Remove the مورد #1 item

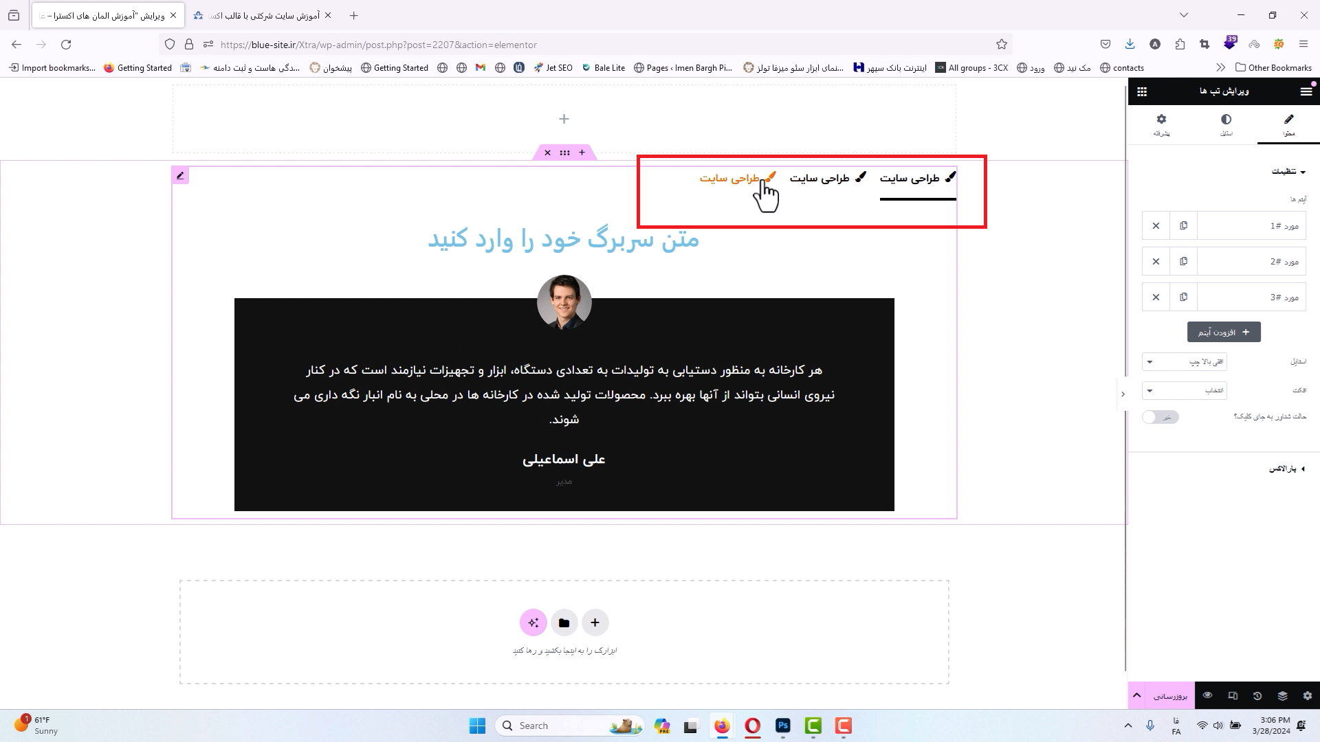click(x=1156, y=226)
